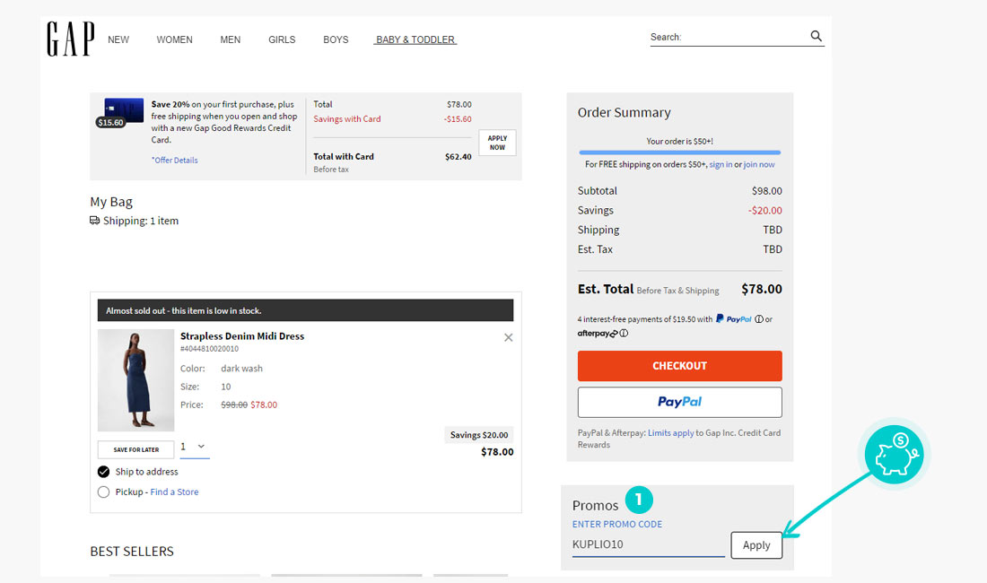Image resolution: width=987 pixels, height=583 pixels.
Task: Click the $15.60 badge on the card image
Action: (110, 123)
